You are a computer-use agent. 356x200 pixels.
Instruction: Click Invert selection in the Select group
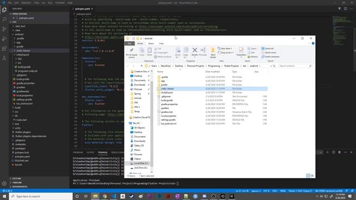[x=270, y=57]
